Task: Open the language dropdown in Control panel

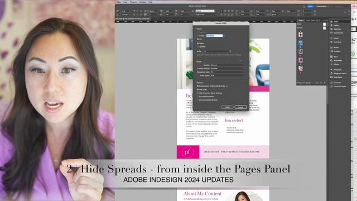Action: (205, 15)
